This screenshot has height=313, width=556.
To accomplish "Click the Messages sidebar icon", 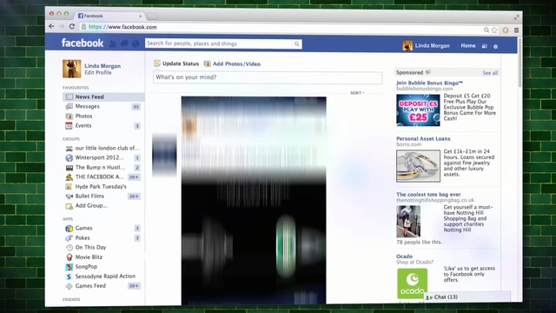I will [x=69, y=106].
